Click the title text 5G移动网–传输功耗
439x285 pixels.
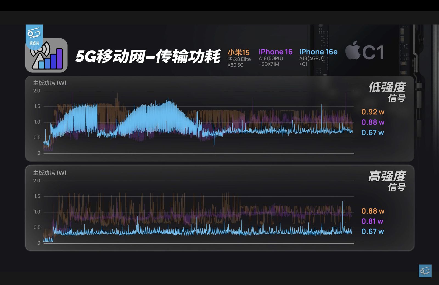click(148, 57)
